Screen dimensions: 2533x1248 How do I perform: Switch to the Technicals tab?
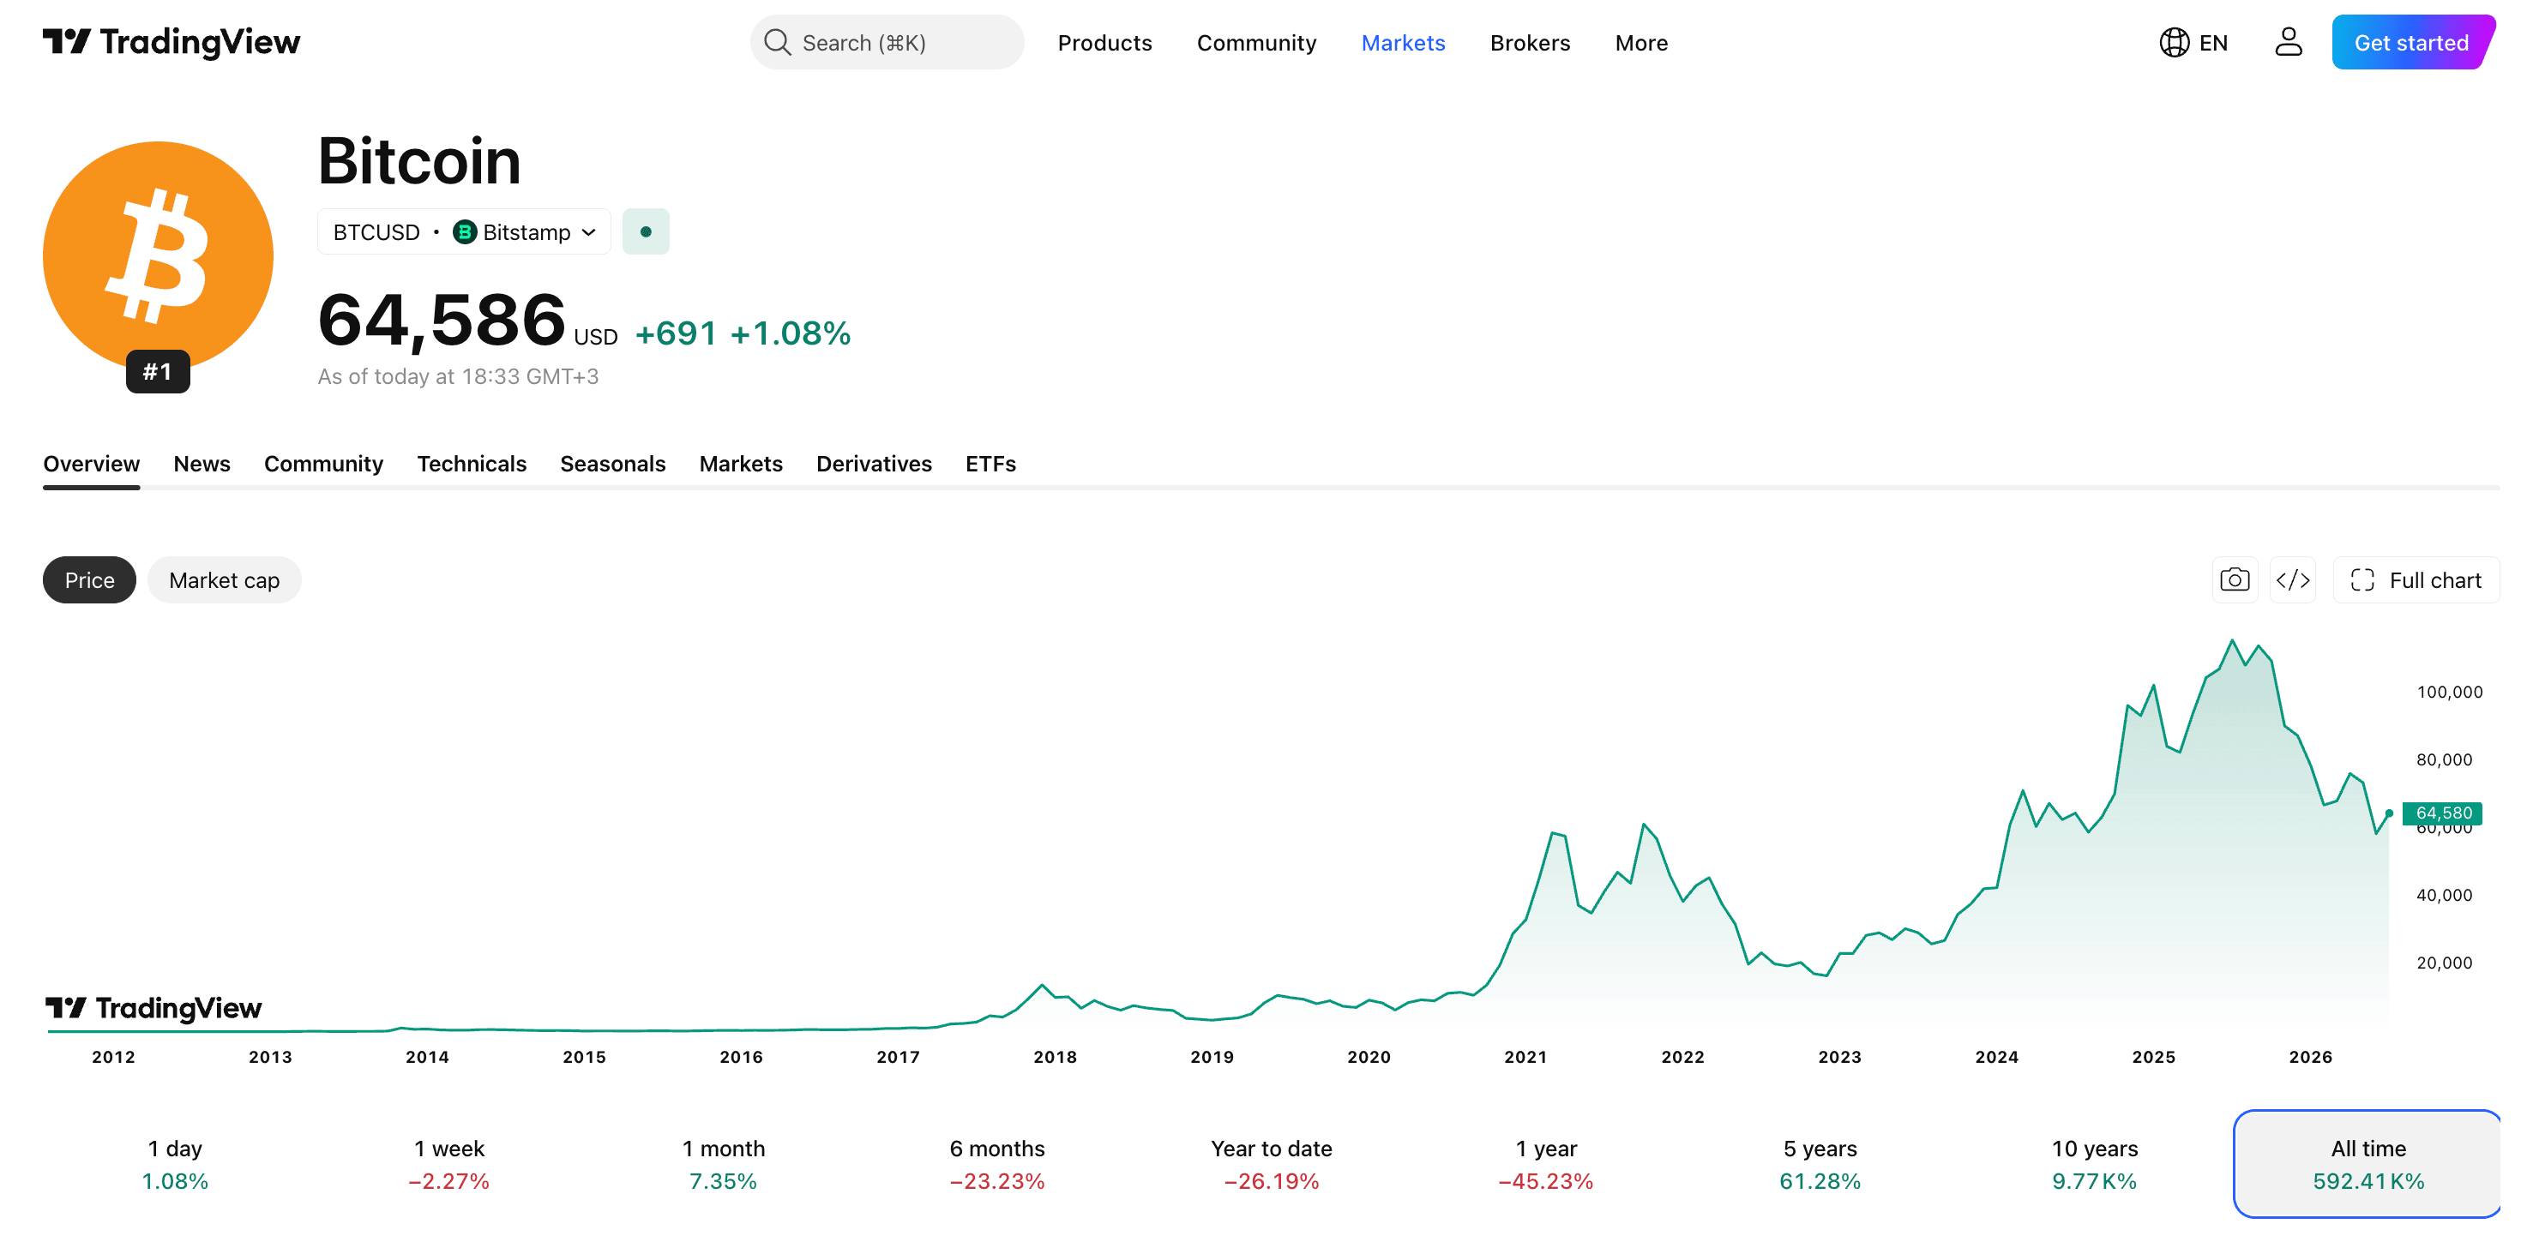471,463
